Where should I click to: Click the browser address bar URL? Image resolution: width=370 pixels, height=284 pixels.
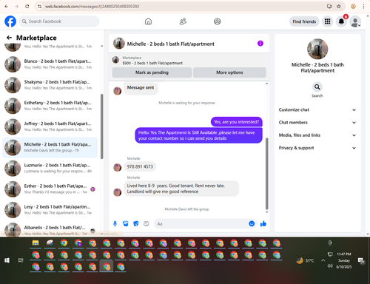click(92, 7)
